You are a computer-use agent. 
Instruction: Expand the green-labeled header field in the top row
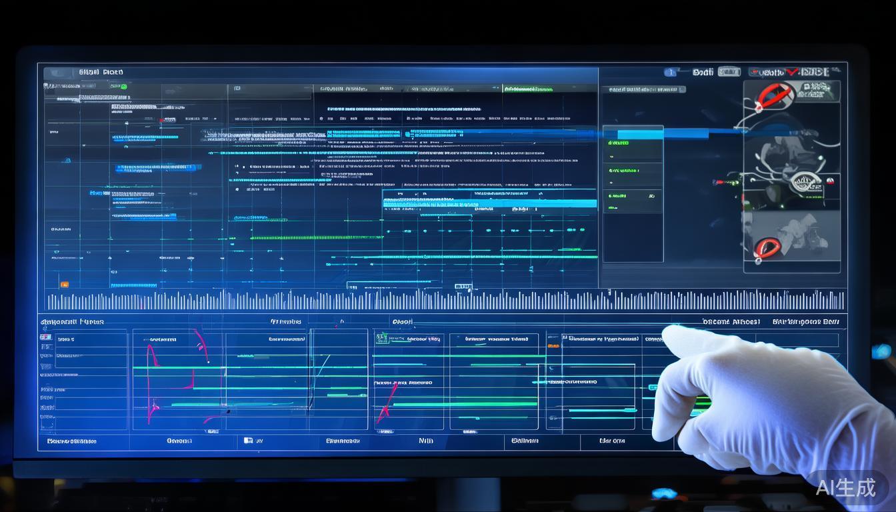click(529, 89)
